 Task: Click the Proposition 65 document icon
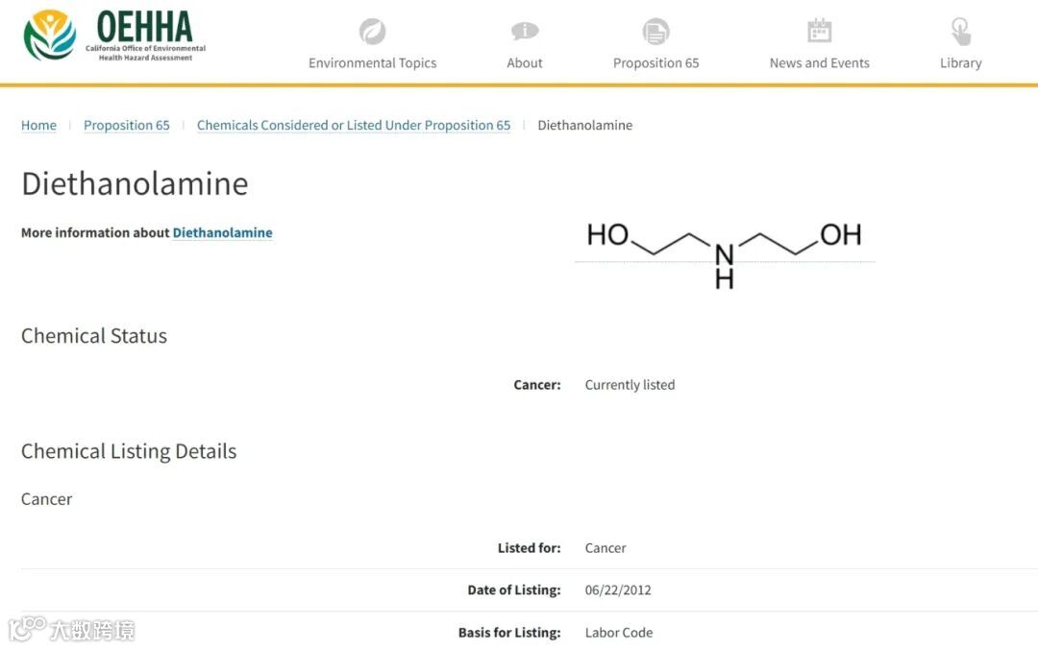click(x=655, y=31)
